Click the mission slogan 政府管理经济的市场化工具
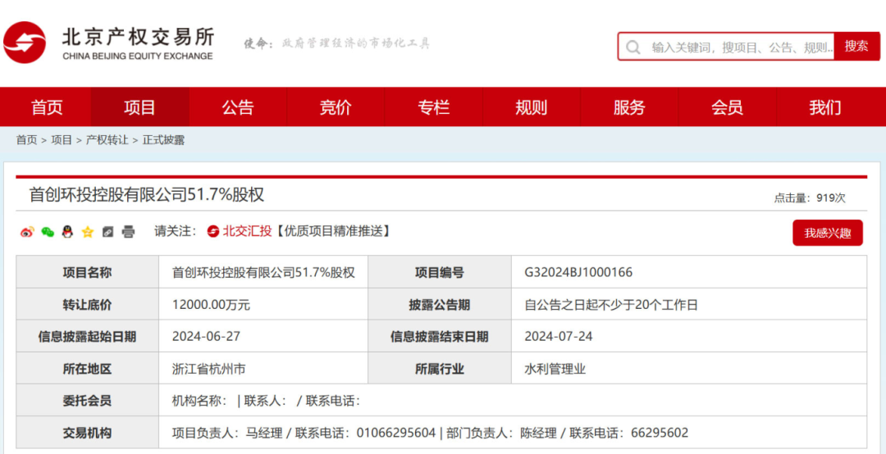 pos(356,43)
